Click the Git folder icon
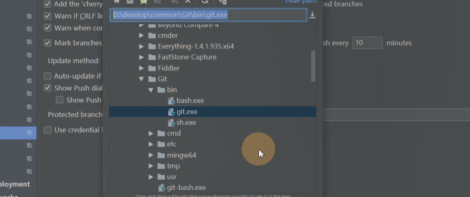Image resolution: width=470 pixels, height=197 pixels. [x=152, y=79]
